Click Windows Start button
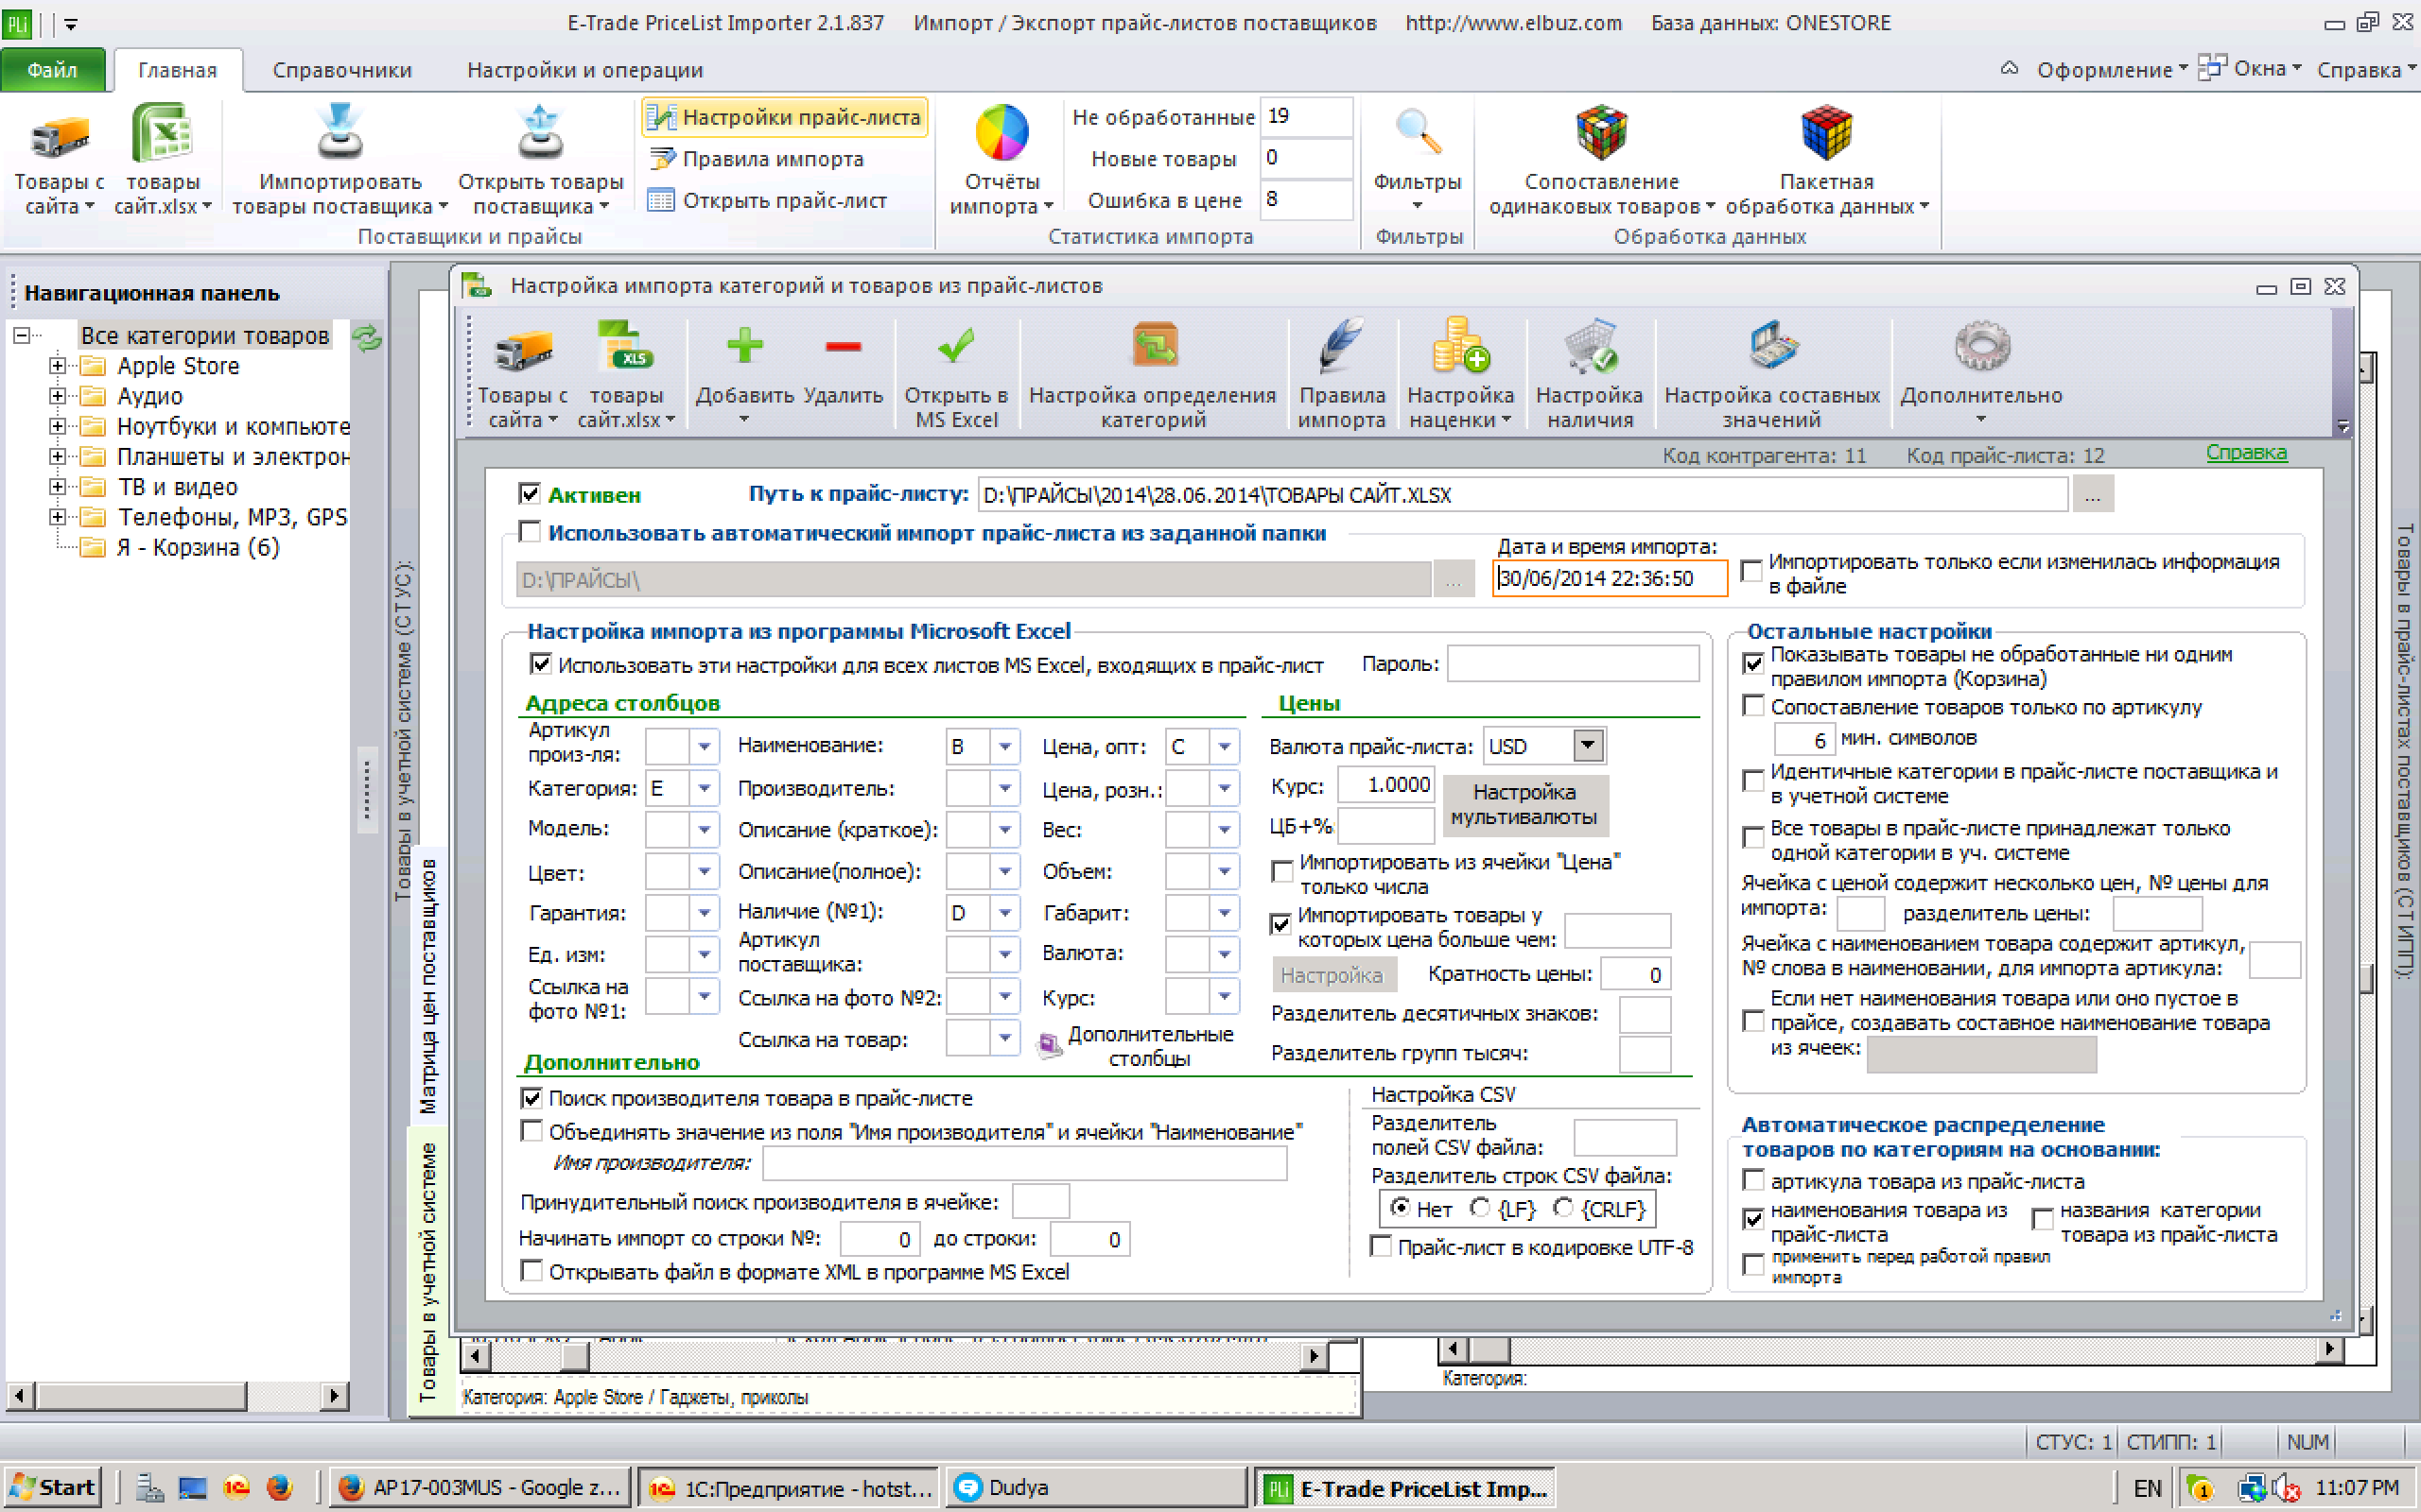The height and width of the screenshot is (1512, 2421). (52, 1487)
